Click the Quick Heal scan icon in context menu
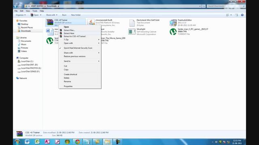 [60, 48]
